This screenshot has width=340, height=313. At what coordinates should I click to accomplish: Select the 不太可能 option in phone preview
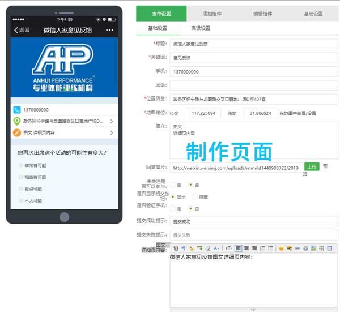[21, 200]
